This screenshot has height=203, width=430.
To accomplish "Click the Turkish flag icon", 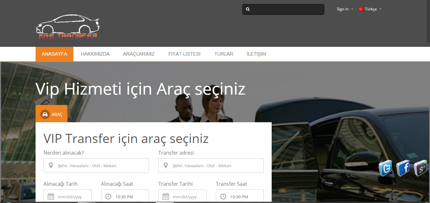I will [361, 9].
